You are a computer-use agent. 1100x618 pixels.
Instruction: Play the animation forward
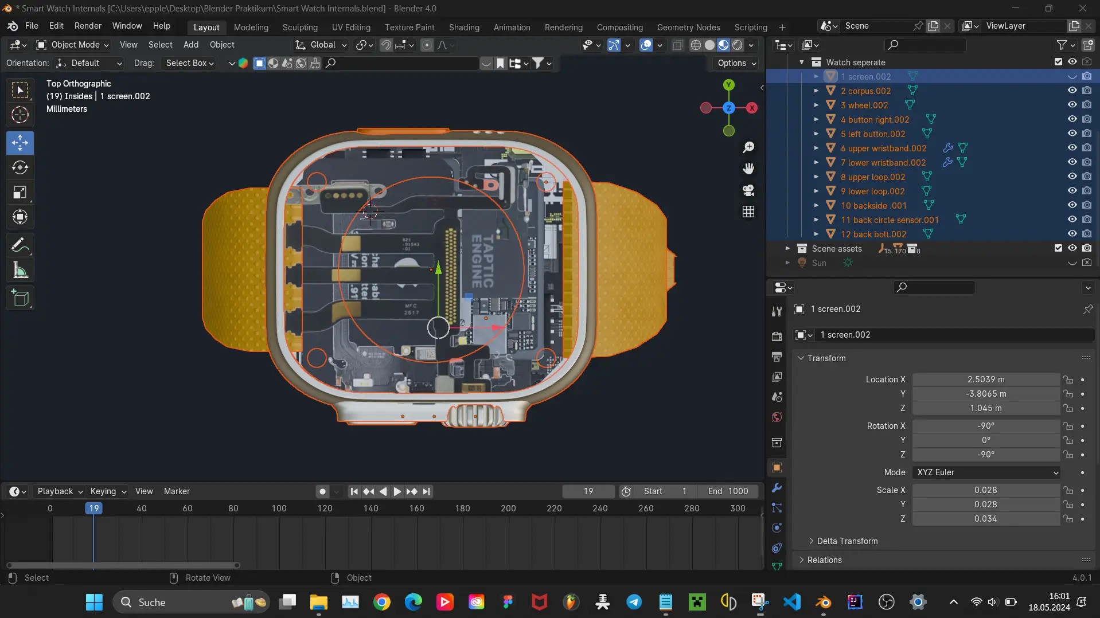point(397,491)
